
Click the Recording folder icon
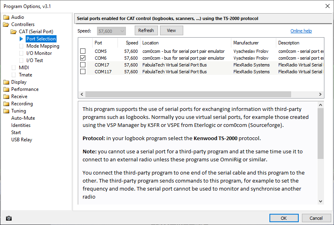6,104
